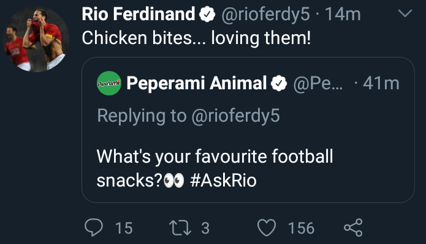Click the @rioferdy5 handle in header

click(x=265, y=14)
